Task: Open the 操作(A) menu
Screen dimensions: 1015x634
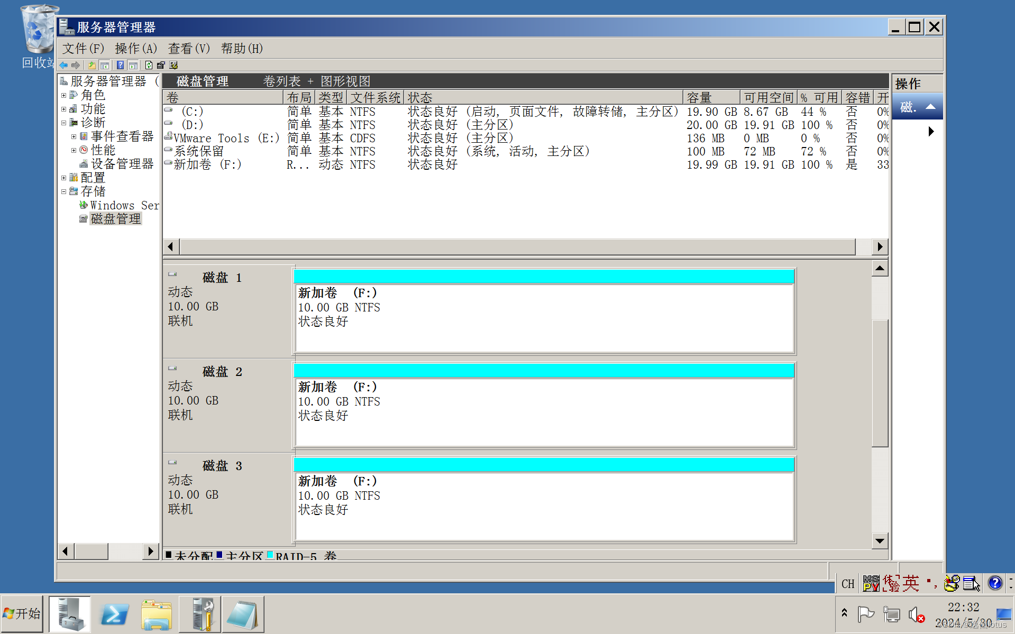Action: 136,49
